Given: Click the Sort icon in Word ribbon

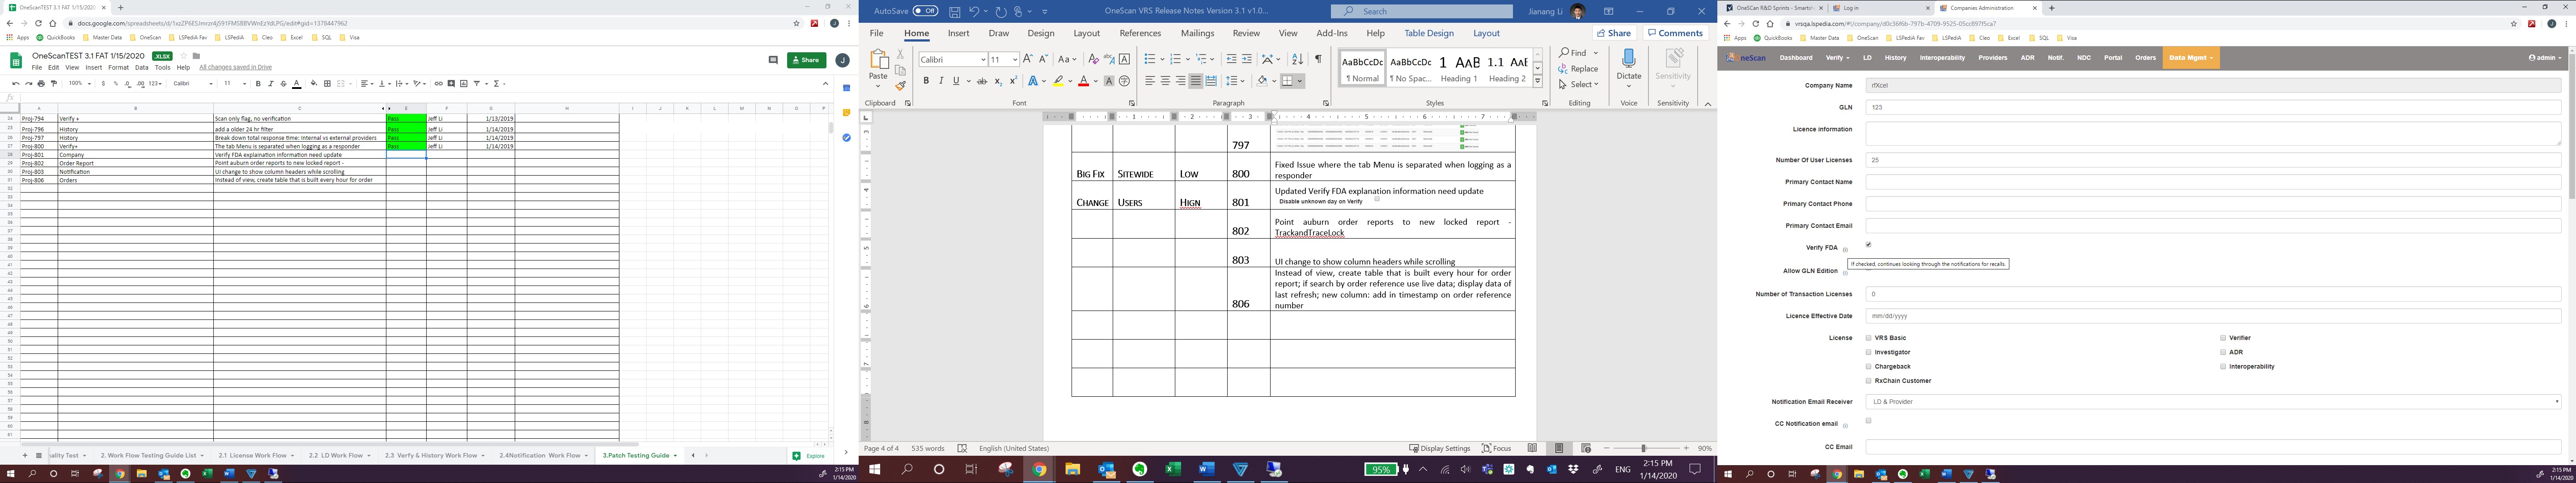Looking at the screenshot, I should 1297,59.
